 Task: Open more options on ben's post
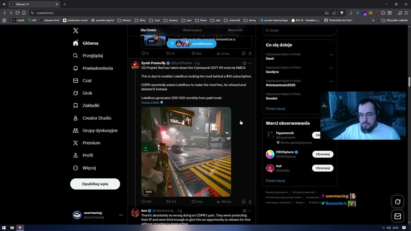[250, 211]
